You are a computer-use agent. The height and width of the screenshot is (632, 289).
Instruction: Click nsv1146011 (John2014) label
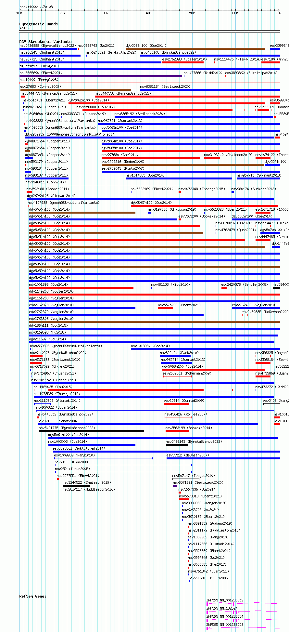[46, 182]
